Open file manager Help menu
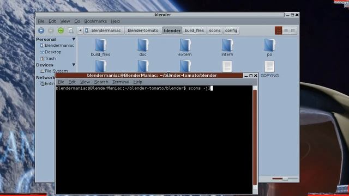The width and height of the screenshot is (349, 196). [x=115, y=21]
